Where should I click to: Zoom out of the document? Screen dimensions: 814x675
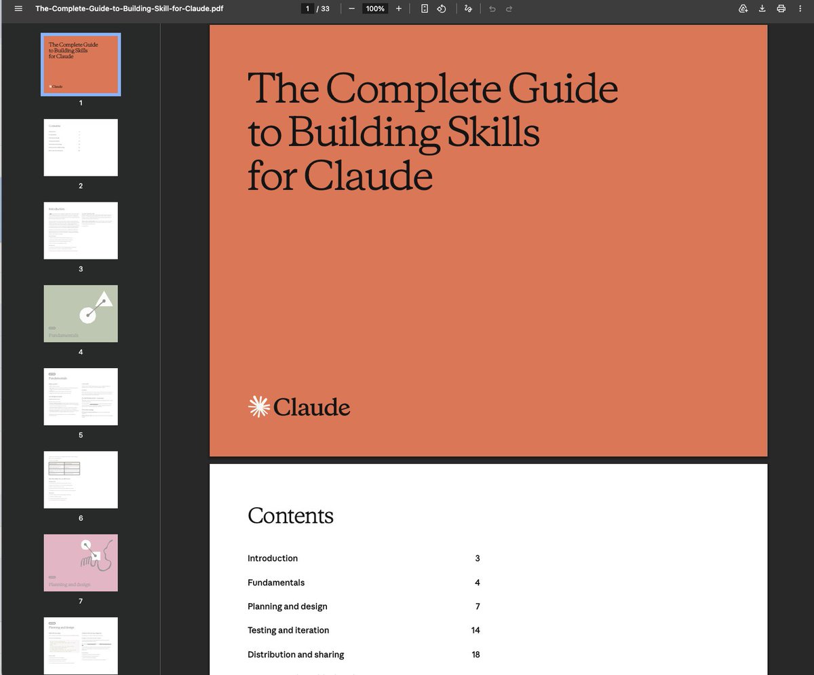[x=351, y=9]
